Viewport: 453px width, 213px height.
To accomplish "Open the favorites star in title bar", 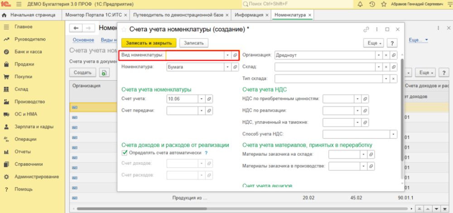I will tap(384, 4).
